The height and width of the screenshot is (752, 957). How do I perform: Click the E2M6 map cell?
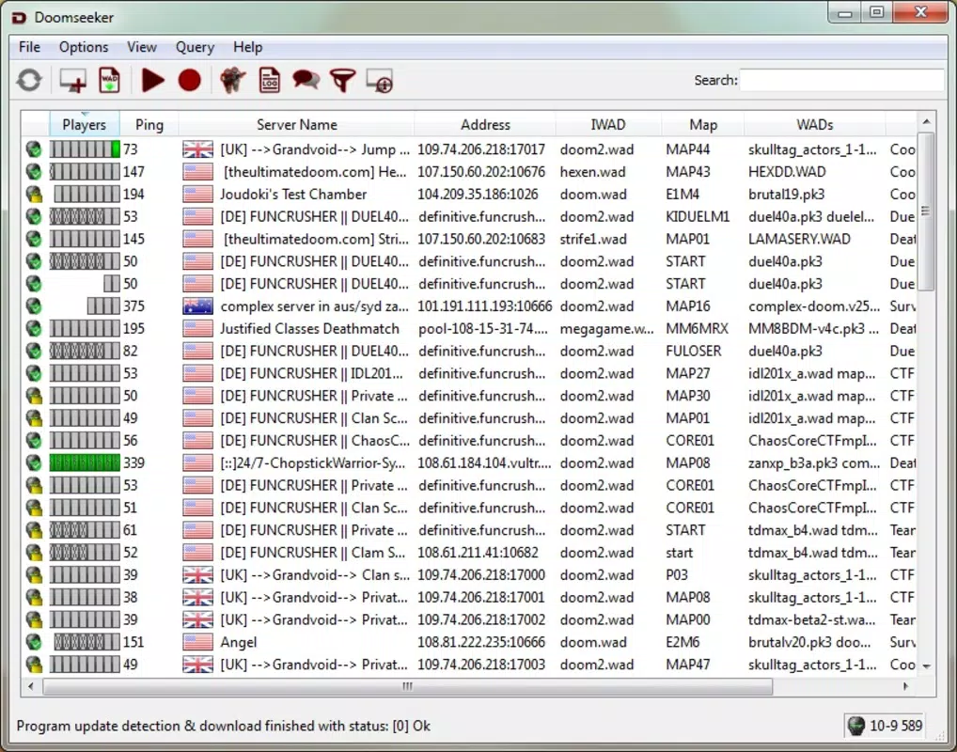pos(682,642)
